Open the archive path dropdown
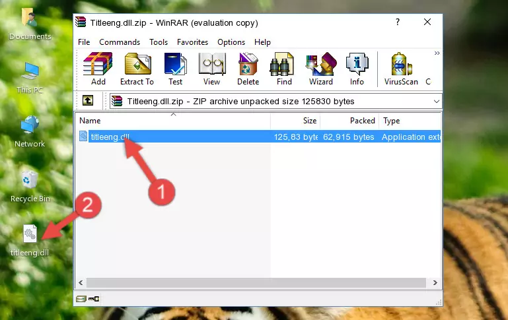The height and width of the screenshot is (320, 508). click(x=437, y=101)
